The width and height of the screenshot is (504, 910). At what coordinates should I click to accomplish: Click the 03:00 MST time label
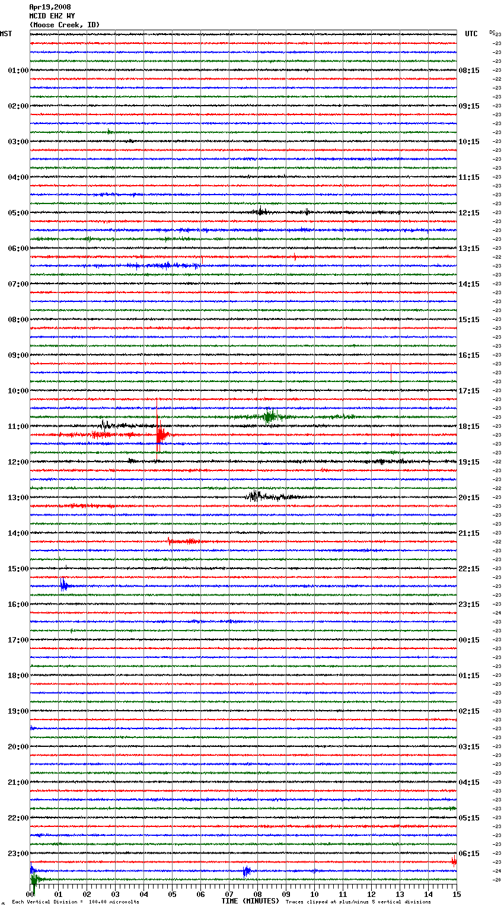pyautogui.click(x=18, y=142)
